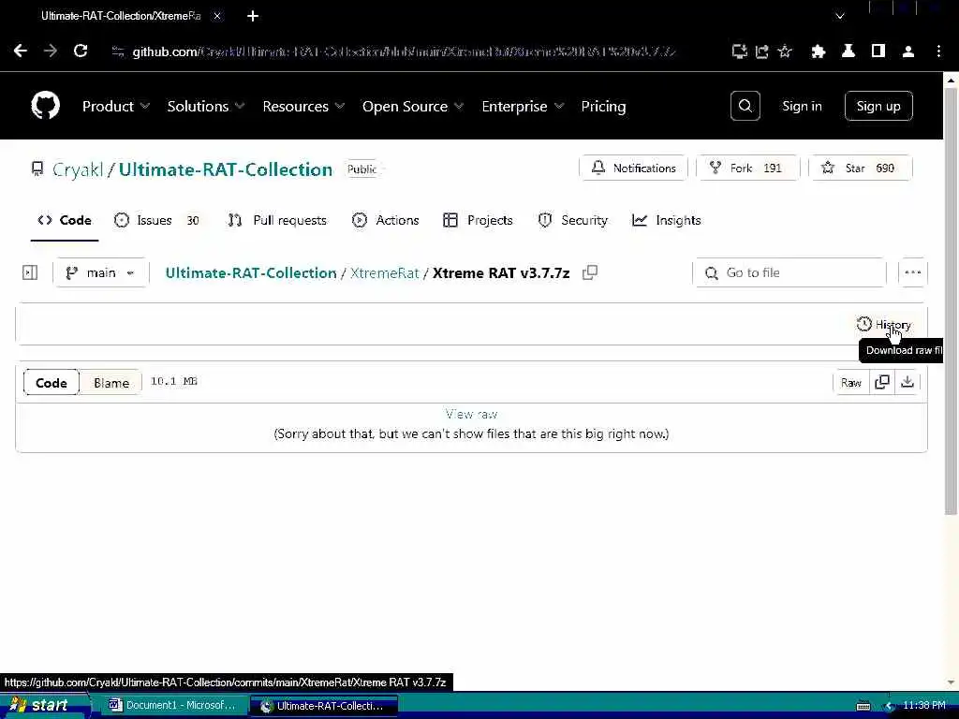The image size is (959, 719).
Task: Open the main branch dropdown
Action: 100,272
